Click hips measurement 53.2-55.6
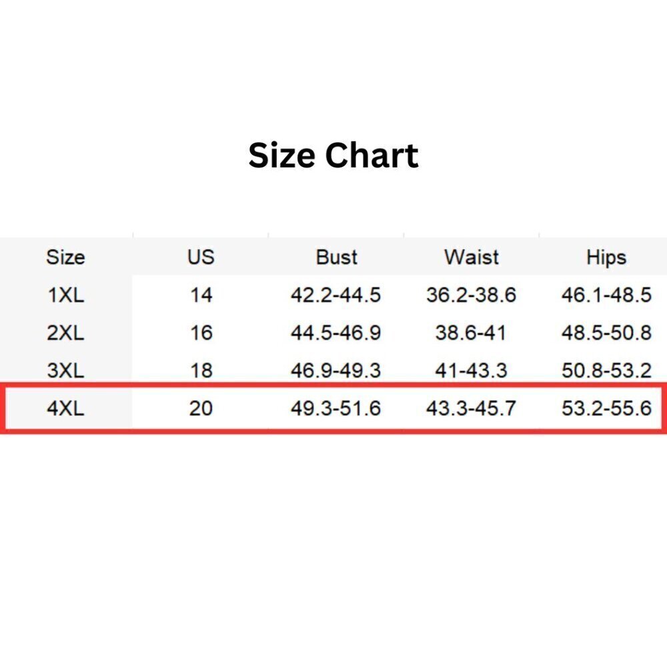Image resolution: width=667 pixels, height=667 pixels. tap(606, 408)
